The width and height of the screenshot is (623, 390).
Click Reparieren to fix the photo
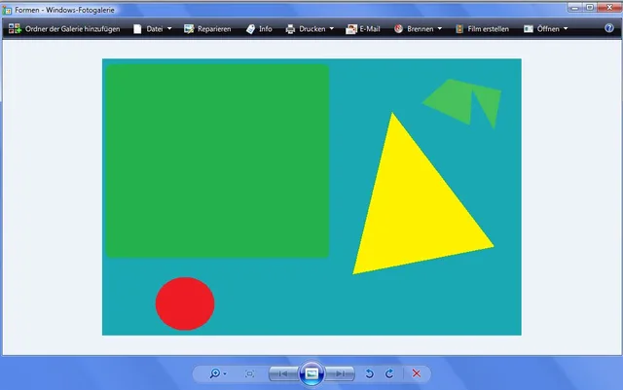point(206,29)
